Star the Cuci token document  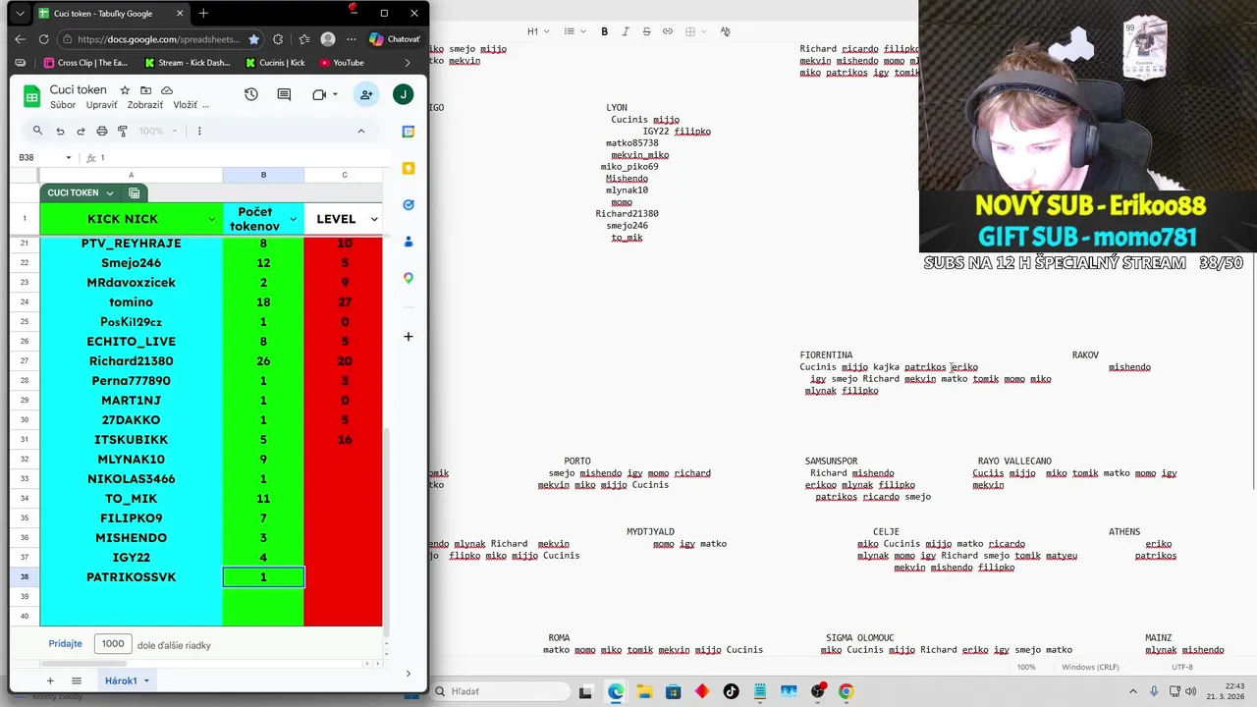point(125,89)
